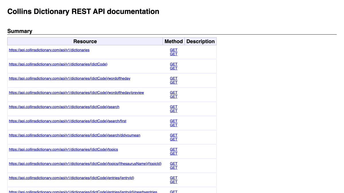
Task: Click the lower GET in the search/first row
Action: [x=174, y=125]
